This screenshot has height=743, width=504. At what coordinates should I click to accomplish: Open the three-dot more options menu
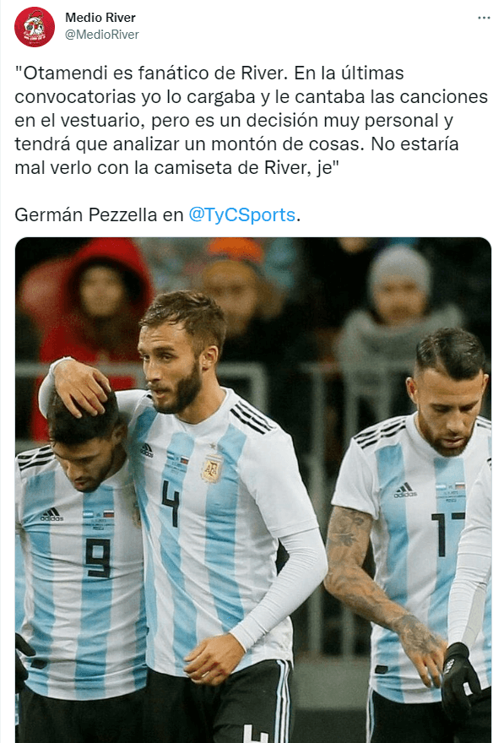point(484,18)
